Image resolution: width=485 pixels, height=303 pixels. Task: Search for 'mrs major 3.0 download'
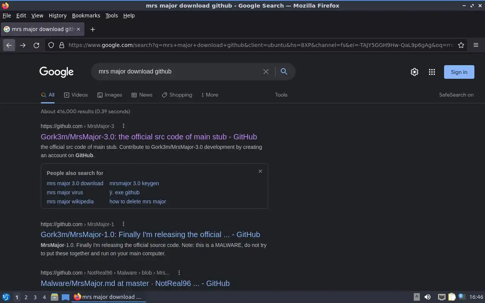point(75,183)
